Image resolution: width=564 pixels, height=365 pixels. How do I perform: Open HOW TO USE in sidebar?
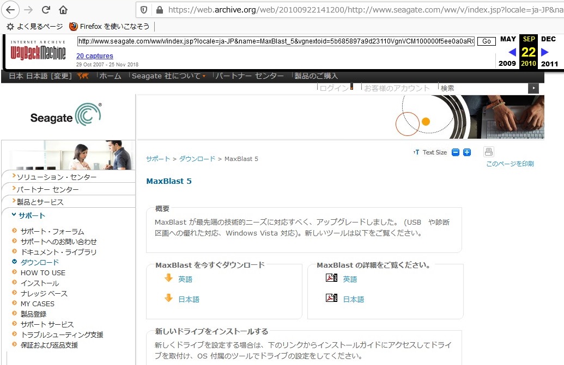(x=43, y=273)
